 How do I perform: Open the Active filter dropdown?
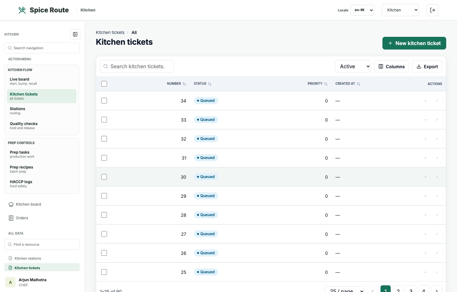point(353,66)
